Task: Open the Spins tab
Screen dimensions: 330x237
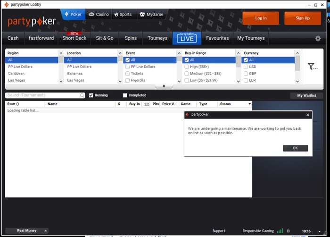Action: point(131,38)
